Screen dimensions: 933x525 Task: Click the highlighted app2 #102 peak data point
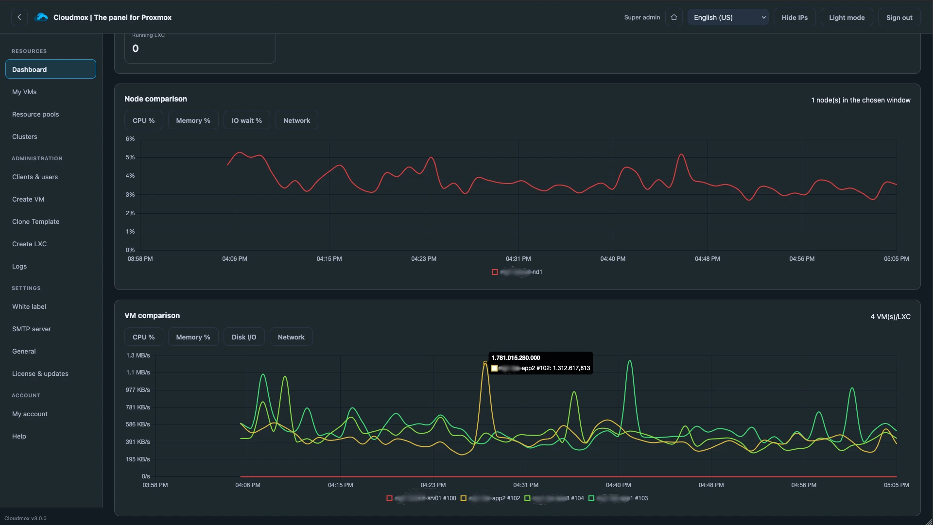(x=485, y=363)
